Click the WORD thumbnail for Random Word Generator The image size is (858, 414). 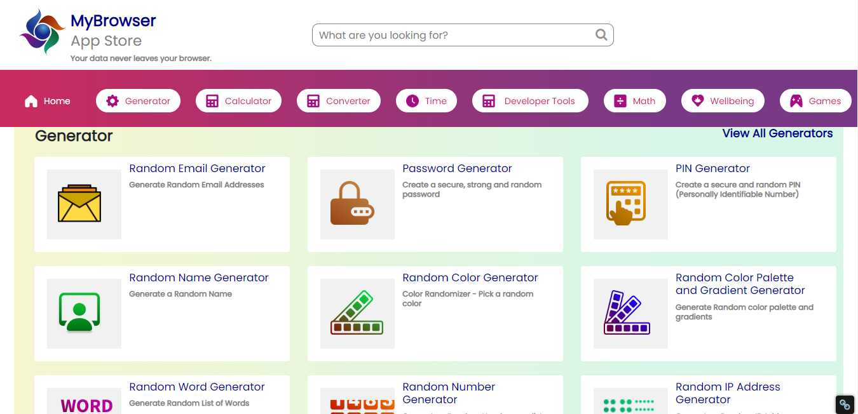(x=86, y=404)
